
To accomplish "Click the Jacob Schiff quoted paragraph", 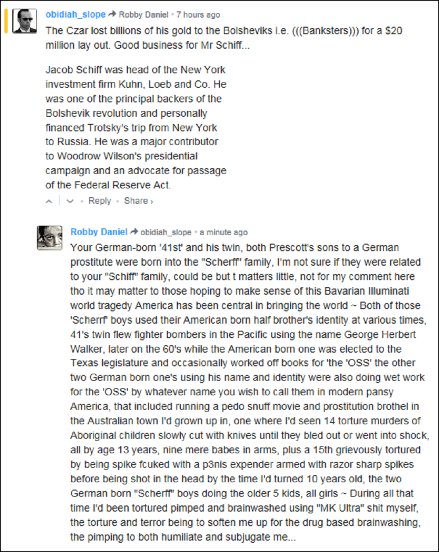I will (136, 127).
